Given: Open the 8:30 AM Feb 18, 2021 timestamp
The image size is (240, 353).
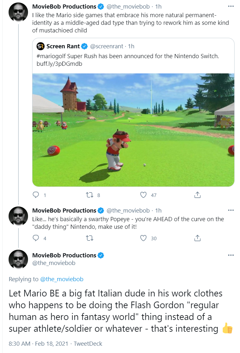Looking at the screenshot, I should pos(38,343).
